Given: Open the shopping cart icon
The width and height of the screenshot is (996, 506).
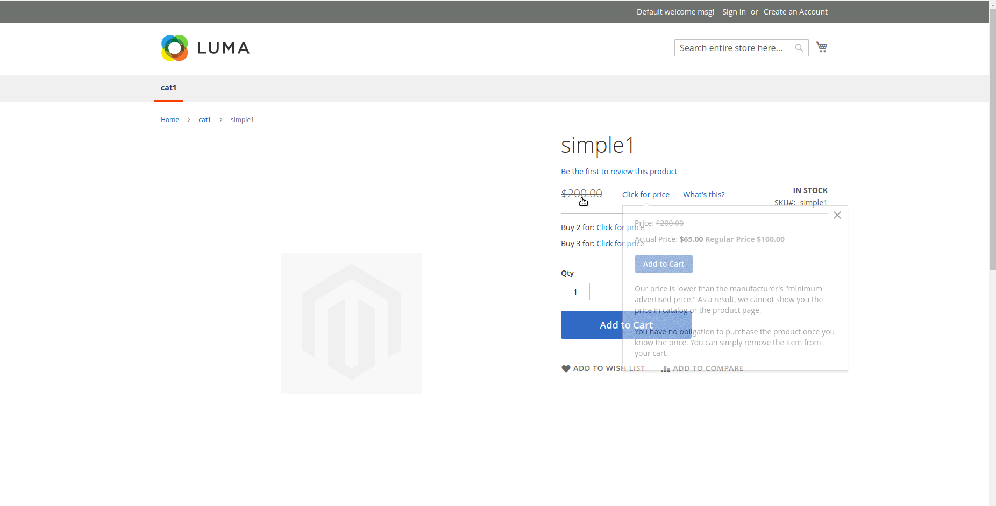Looking at the screenshot, I should pyautogui.click(x=821, y=47).
